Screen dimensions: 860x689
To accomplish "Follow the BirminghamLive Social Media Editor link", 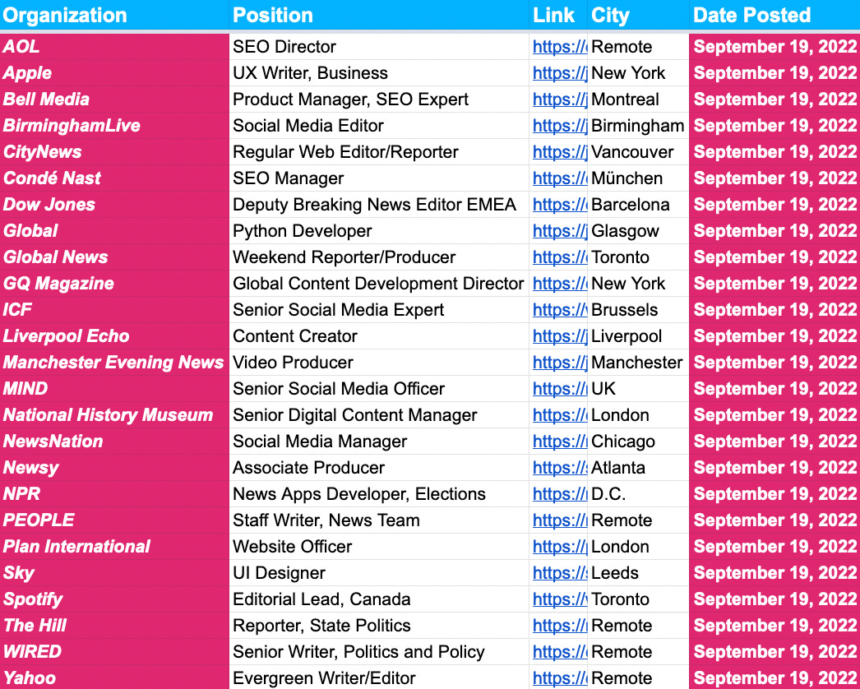I will (559, 126).
